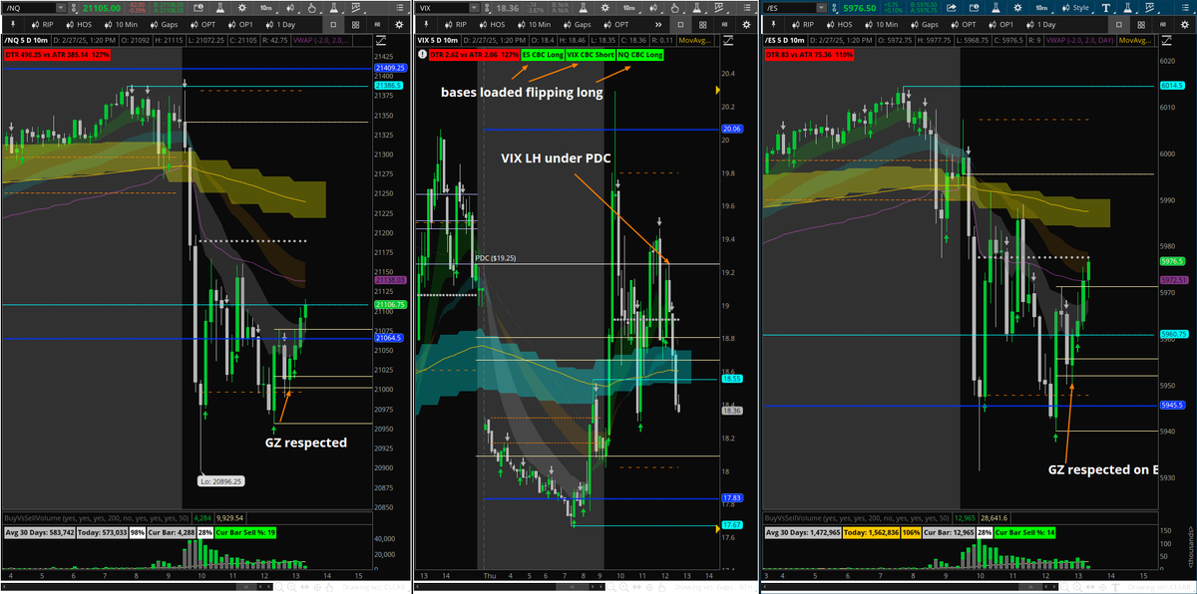Open grid settings gear in VIX chart
This screenshot has width=1197, height=594.
click(746, 25)
